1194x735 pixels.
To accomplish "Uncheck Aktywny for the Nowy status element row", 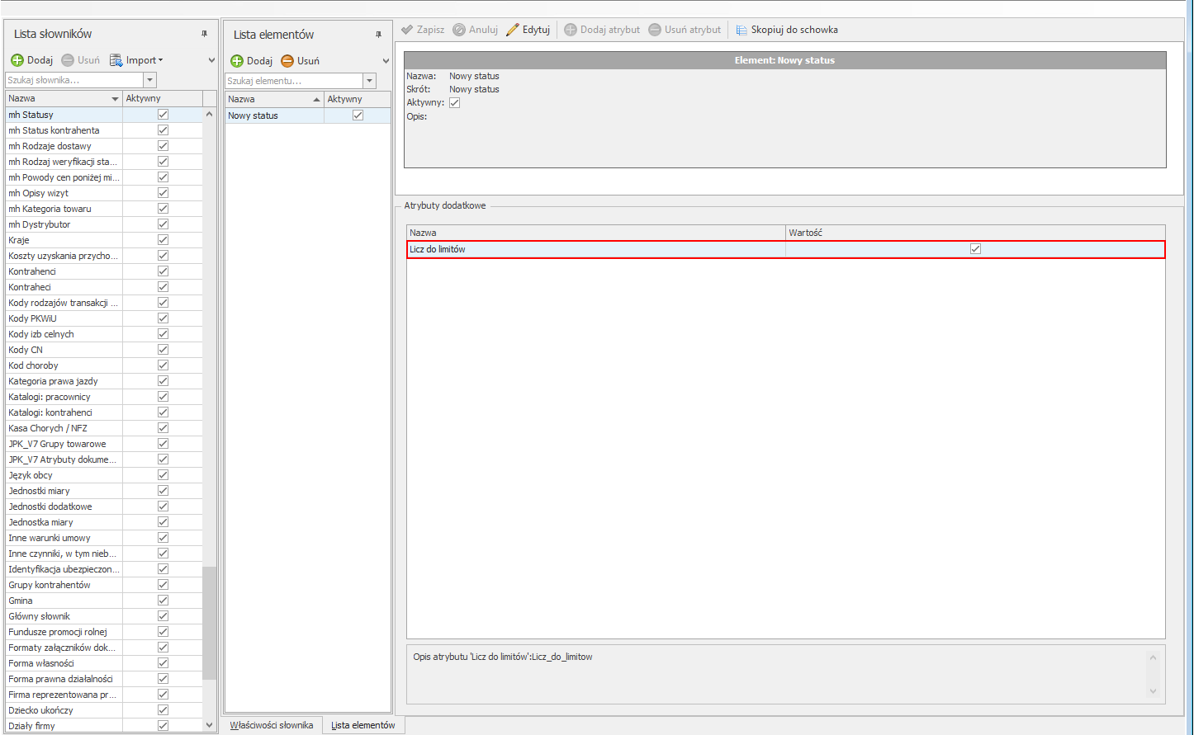I will [x=358, y=115].
